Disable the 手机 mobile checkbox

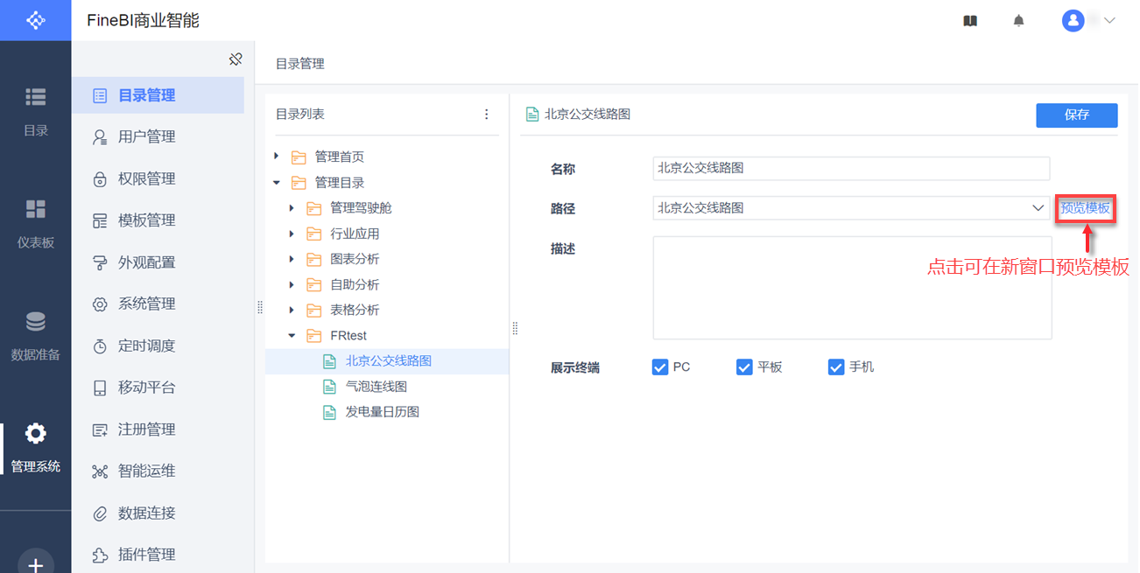tap(836, 367)
